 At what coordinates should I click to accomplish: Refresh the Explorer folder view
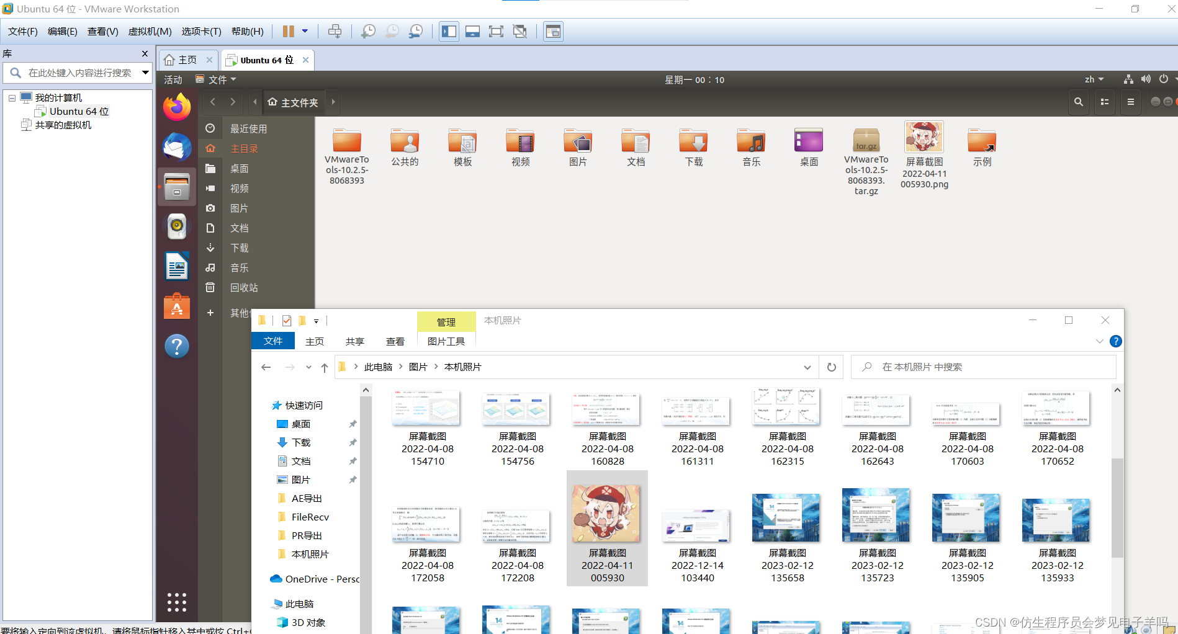click(x=831, y=367)
